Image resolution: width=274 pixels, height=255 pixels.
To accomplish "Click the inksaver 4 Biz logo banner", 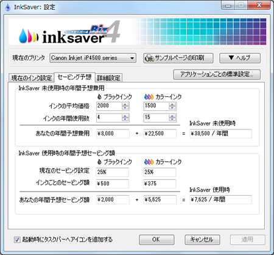I will pos(138,32).
